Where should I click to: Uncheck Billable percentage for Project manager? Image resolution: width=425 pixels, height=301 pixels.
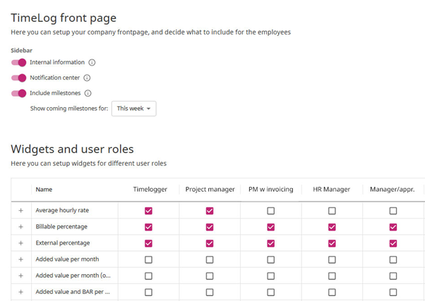(210, 227)
